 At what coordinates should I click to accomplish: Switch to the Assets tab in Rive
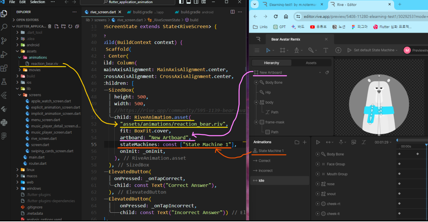(x=311, y=63)
